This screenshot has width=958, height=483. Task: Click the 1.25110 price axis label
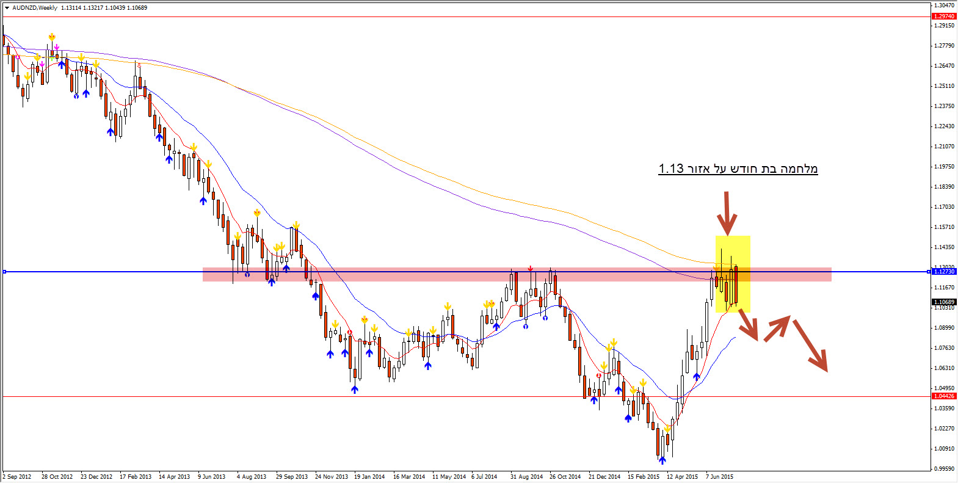click(x=944, y=85)
